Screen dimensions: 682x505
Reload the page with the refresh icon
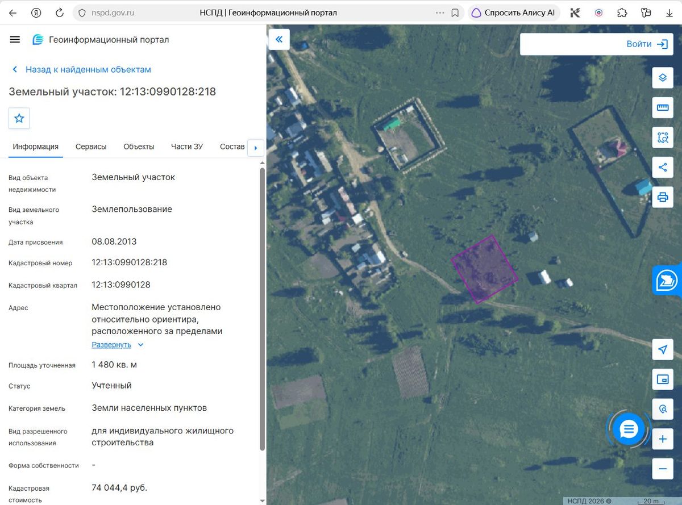tap(59, 12)
